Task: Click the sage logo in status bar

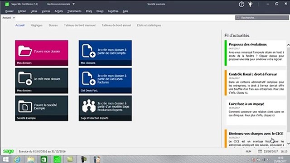Action: pyautogui.click(x=8, y=151)
